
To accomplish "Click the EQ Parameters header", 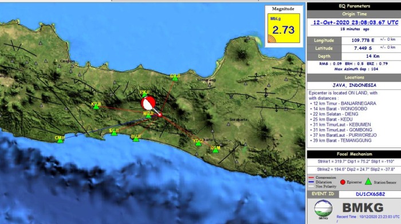I will [354, 6].
